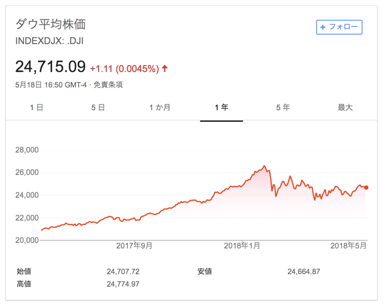Click the red endpoint dot on chart
The height and width of the screenshot is (305, 383).
tap(366, 187)
